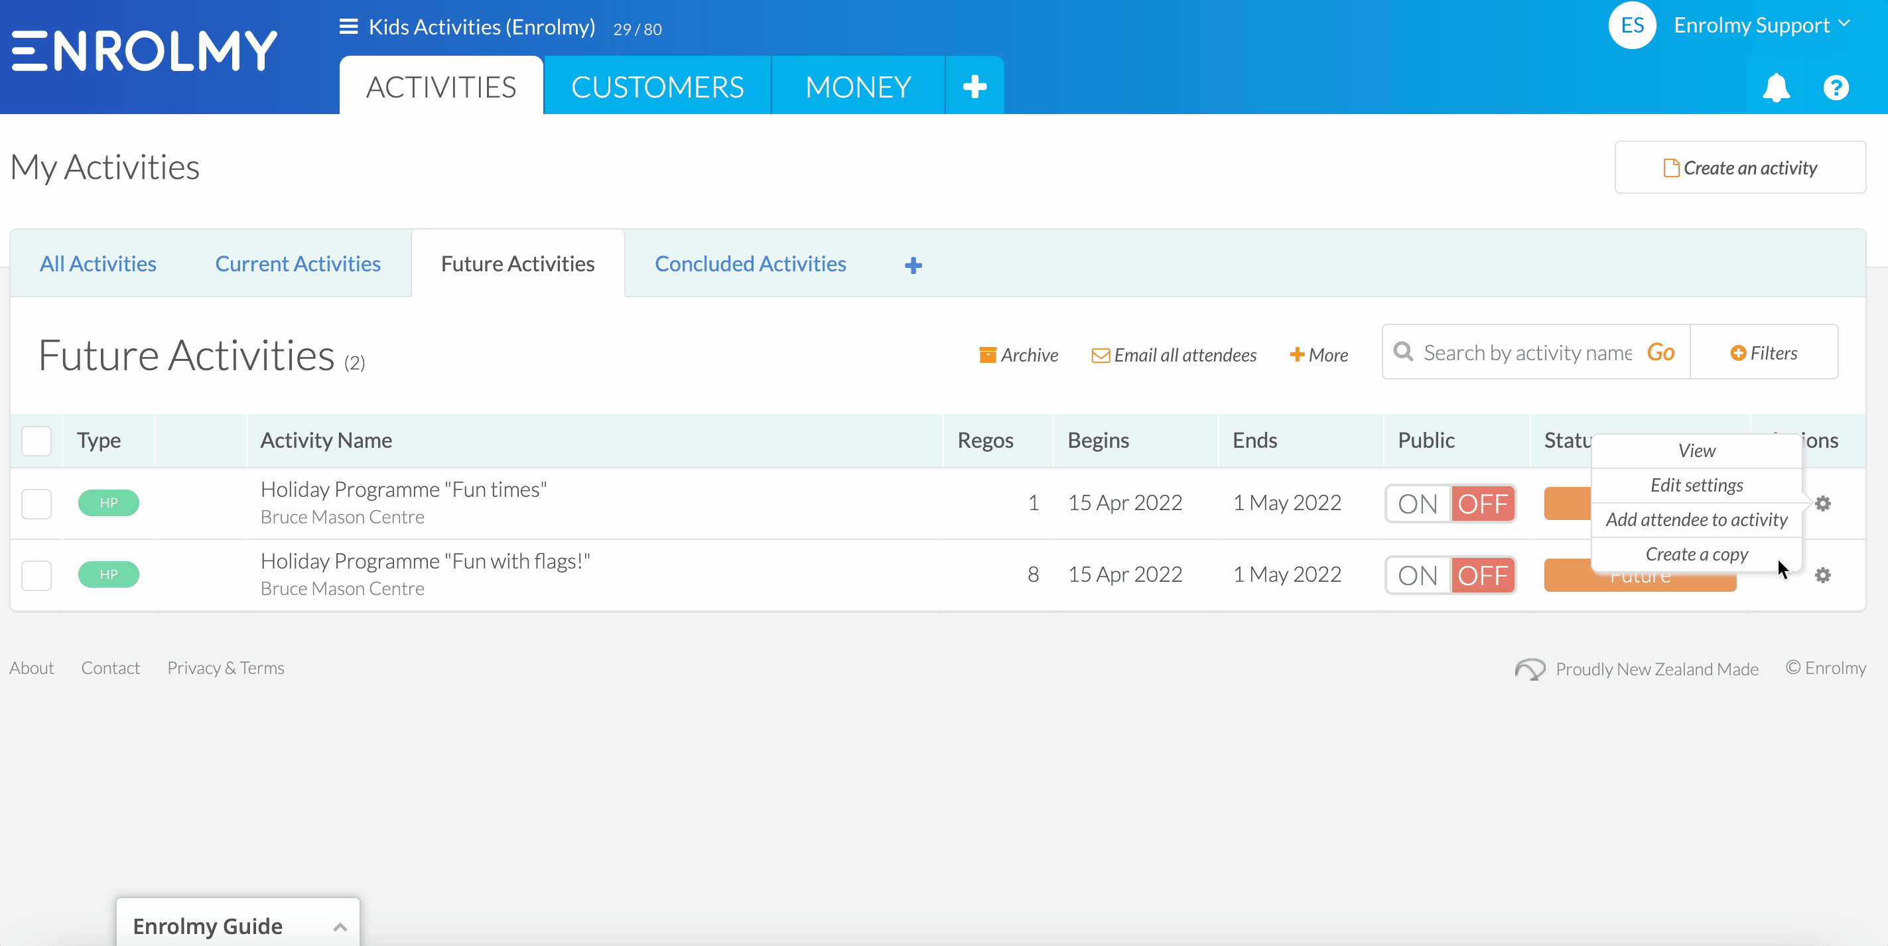Open the All Activities tab
This screenshot has height=946, width=1888.
[x=98, y=264]
